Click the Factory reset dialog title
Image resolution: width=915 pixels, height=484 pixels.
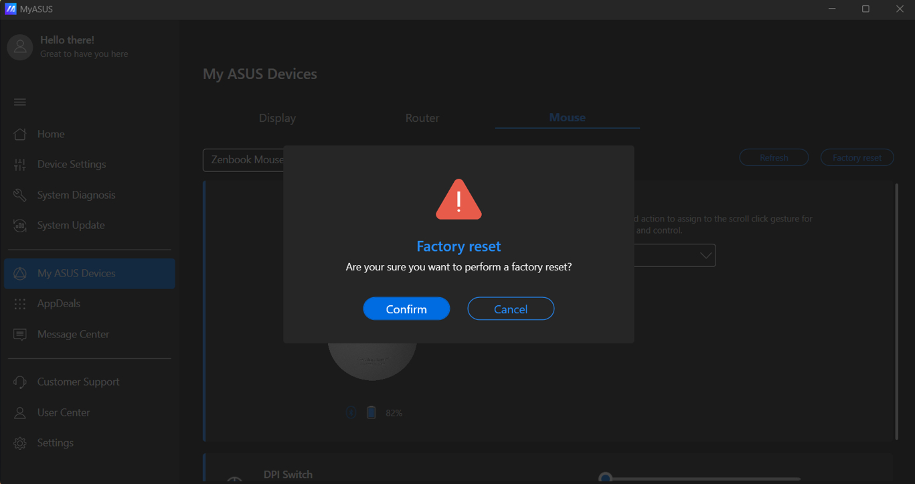(459, 246)
